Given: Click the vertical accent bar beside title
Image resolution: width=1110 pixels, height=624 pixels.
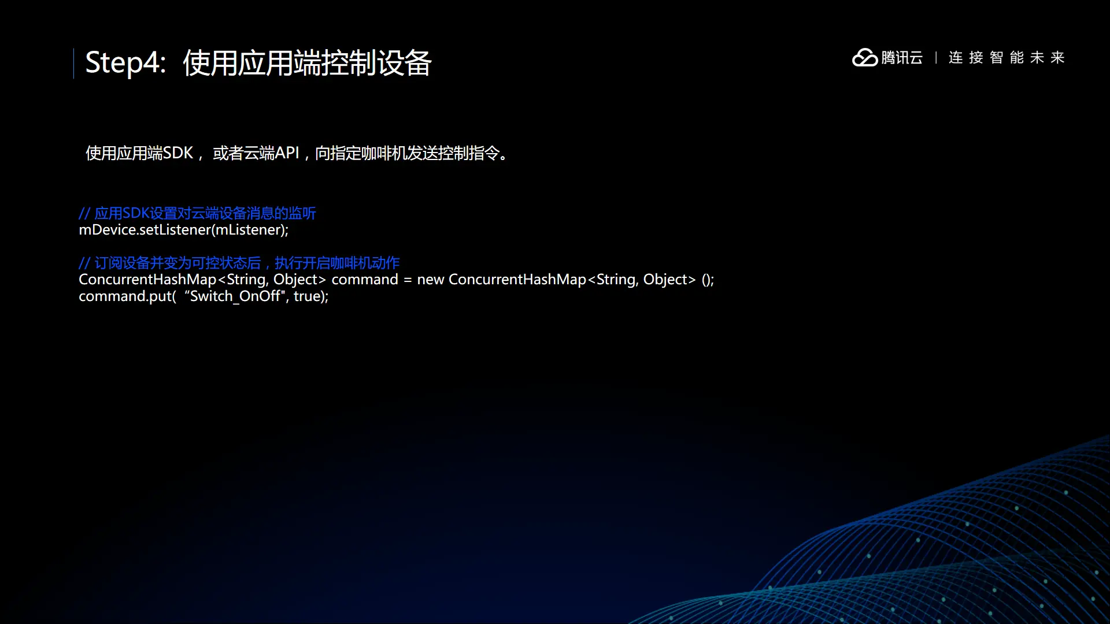Looking at the screenshot, I should (74, 63).
